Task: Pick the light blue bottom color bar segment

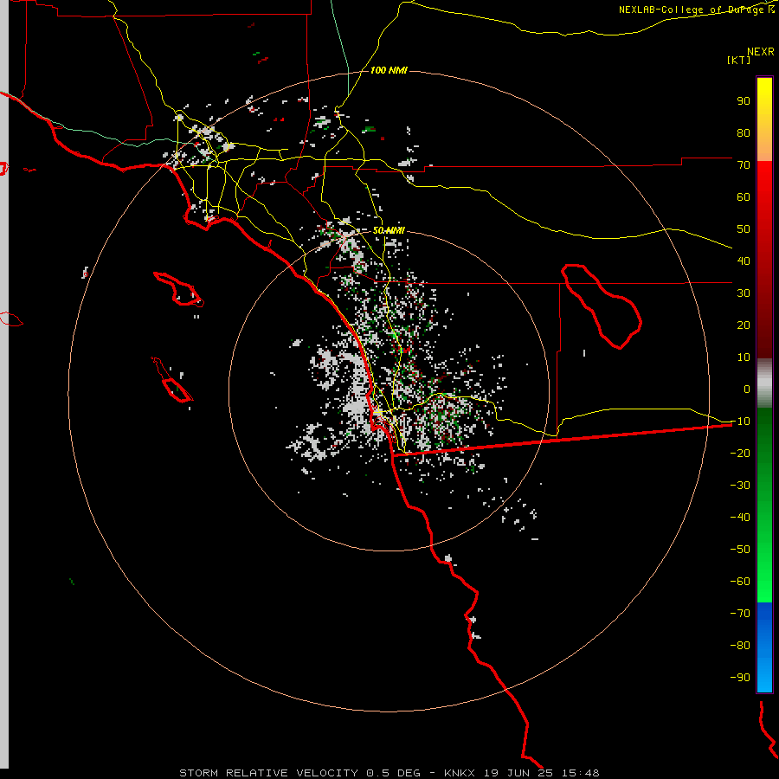Action: pyautogui.click(x=764, y=676)
